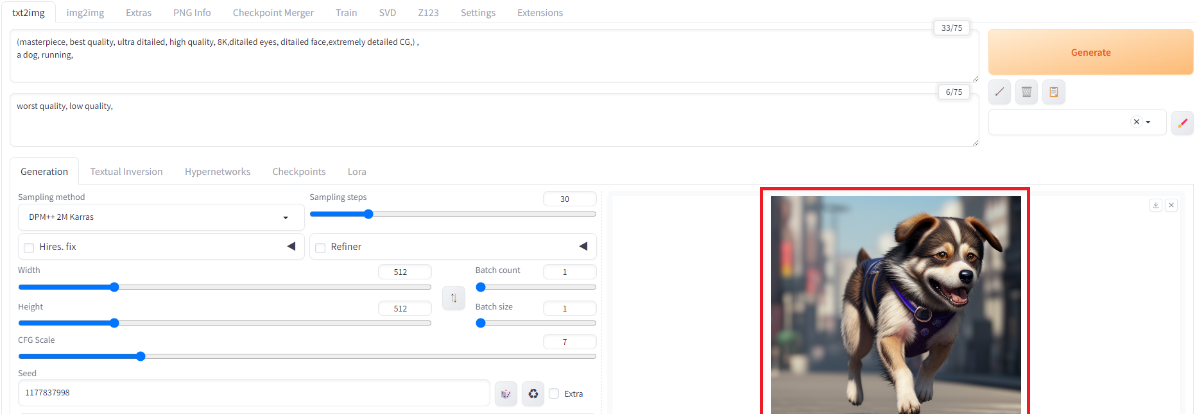Click the 6/75 negative token counter
Image resolution: width=1197 pixels, height=414 pixels.
tap(954, 92)
